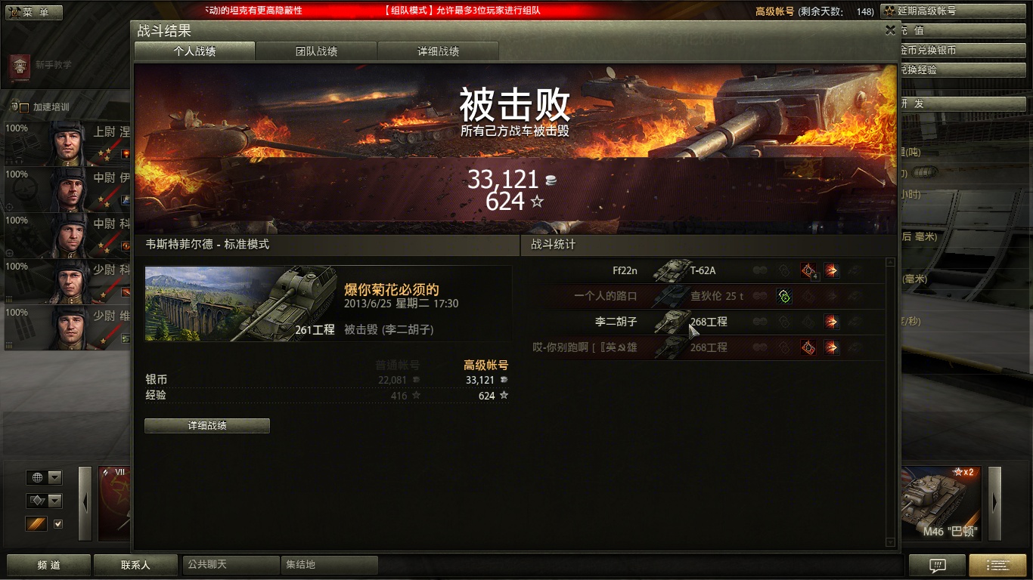This screenshot has height=580, width=1033.
Task: Expand the globe nation filter dropdown
Action: (44, 477)
